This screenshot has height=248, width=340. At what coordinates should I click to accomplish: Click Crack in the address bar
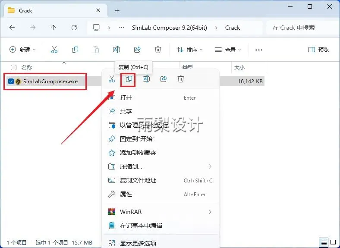pyautogui.click(x=233, y=28)
